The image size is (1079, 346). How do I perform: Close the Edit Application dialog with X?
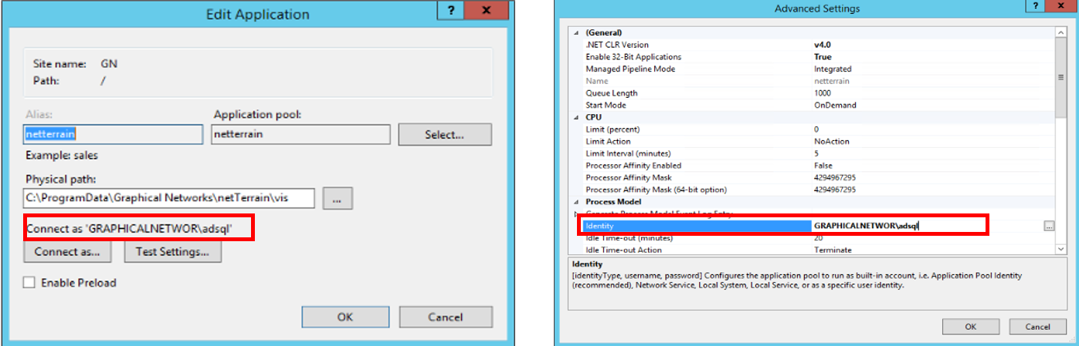coord(486,11)
